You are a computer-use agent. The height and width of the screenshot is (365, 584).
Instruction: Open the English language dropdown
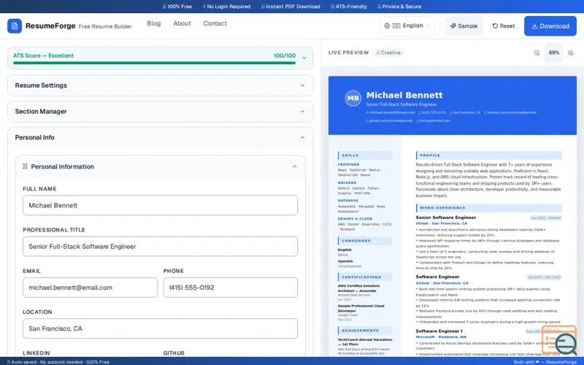coord(407,26)
